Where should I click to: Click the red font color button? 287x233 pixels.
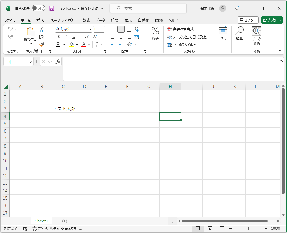(84, 44)
